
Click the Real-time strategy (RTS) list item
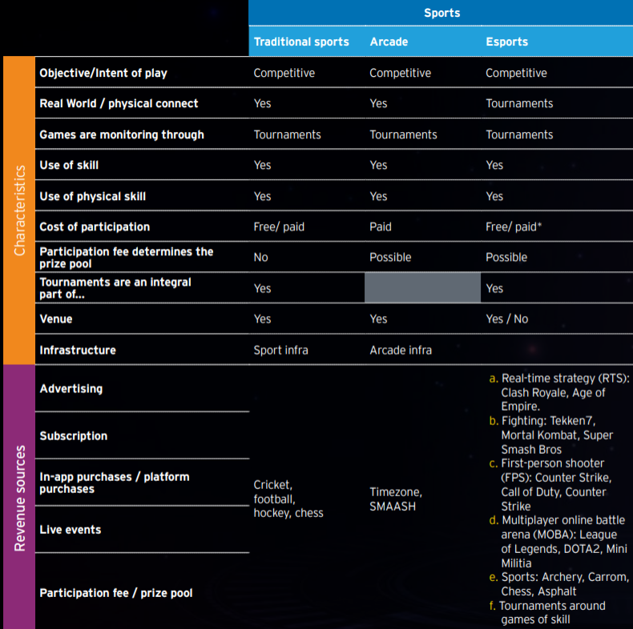point(559,391)
